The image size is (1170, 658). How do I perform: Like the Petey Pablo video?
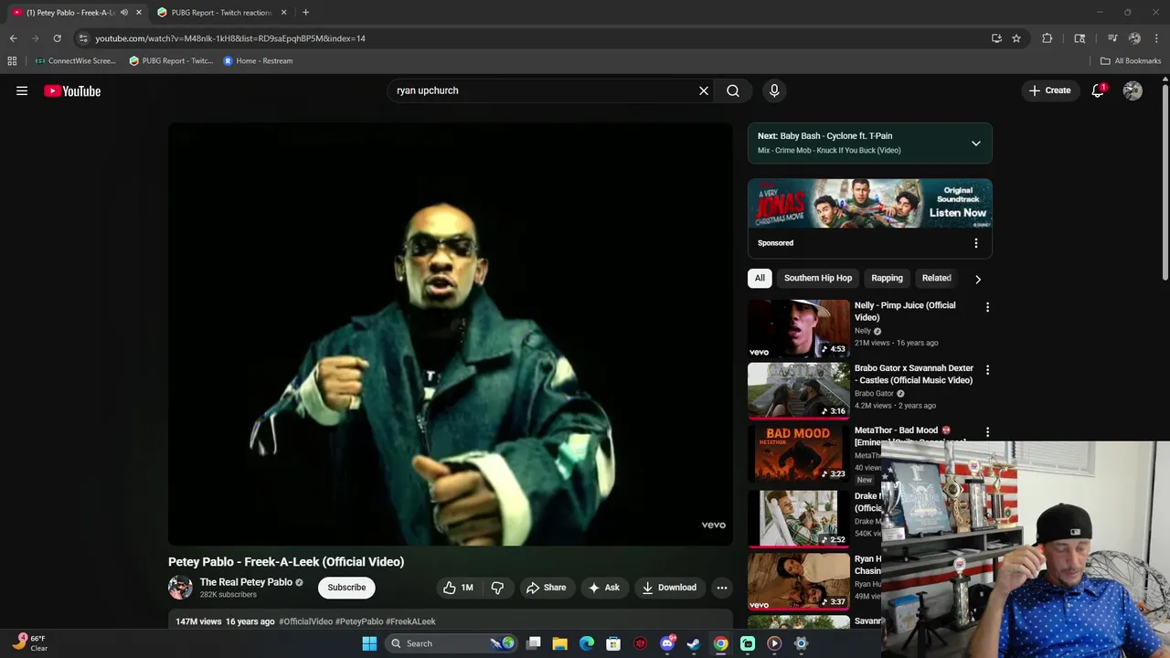459,588
